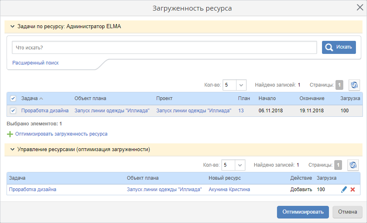The image size is (367, 223).
Task: Collapse the Задачи по ресурсу section
Action: click(x=12, y=27)
